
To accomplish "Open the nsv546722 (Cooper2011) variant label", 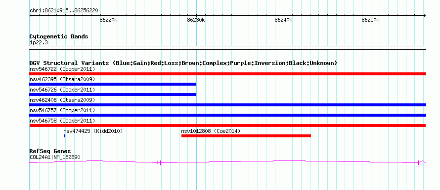I will [62, 69].
